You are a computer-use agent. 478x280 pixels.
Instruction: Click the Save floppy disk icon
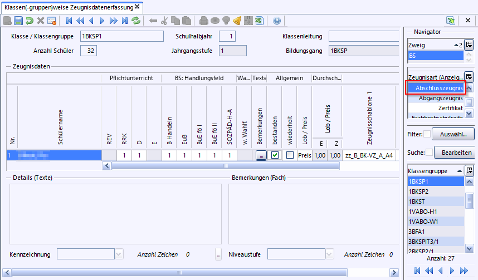[18, 21]
